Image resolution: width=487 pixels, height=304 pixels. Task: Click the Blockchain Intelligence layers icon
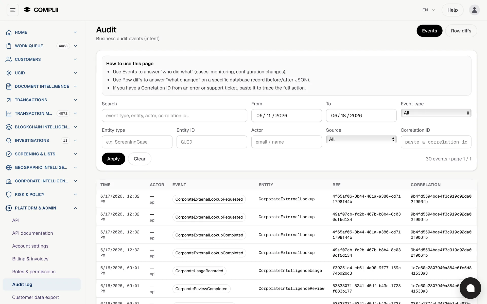point(9,127)
